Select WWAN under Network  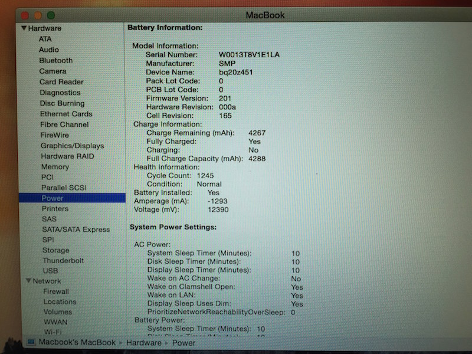[x=55, y=322]
